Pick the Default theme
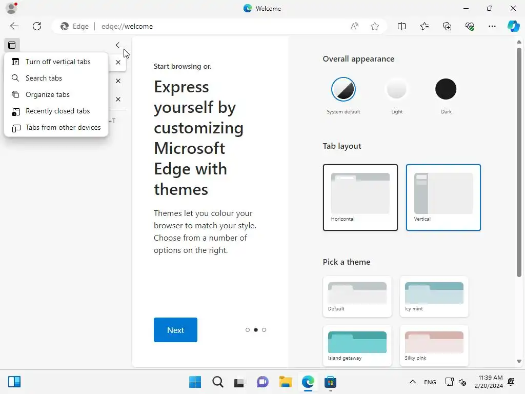 (x=357, y=297)
